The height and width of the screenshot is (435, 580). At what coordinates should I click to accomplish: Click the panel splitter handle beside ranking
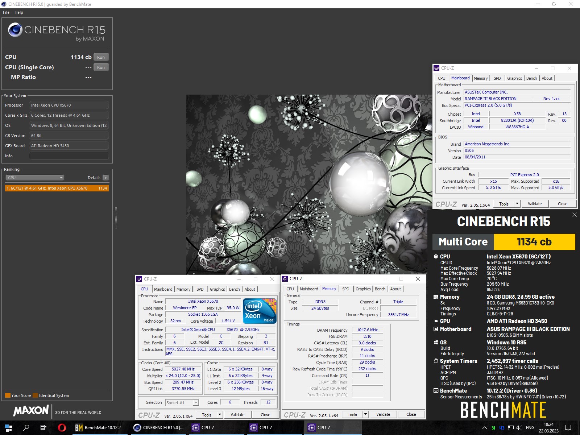coord(116,217)
